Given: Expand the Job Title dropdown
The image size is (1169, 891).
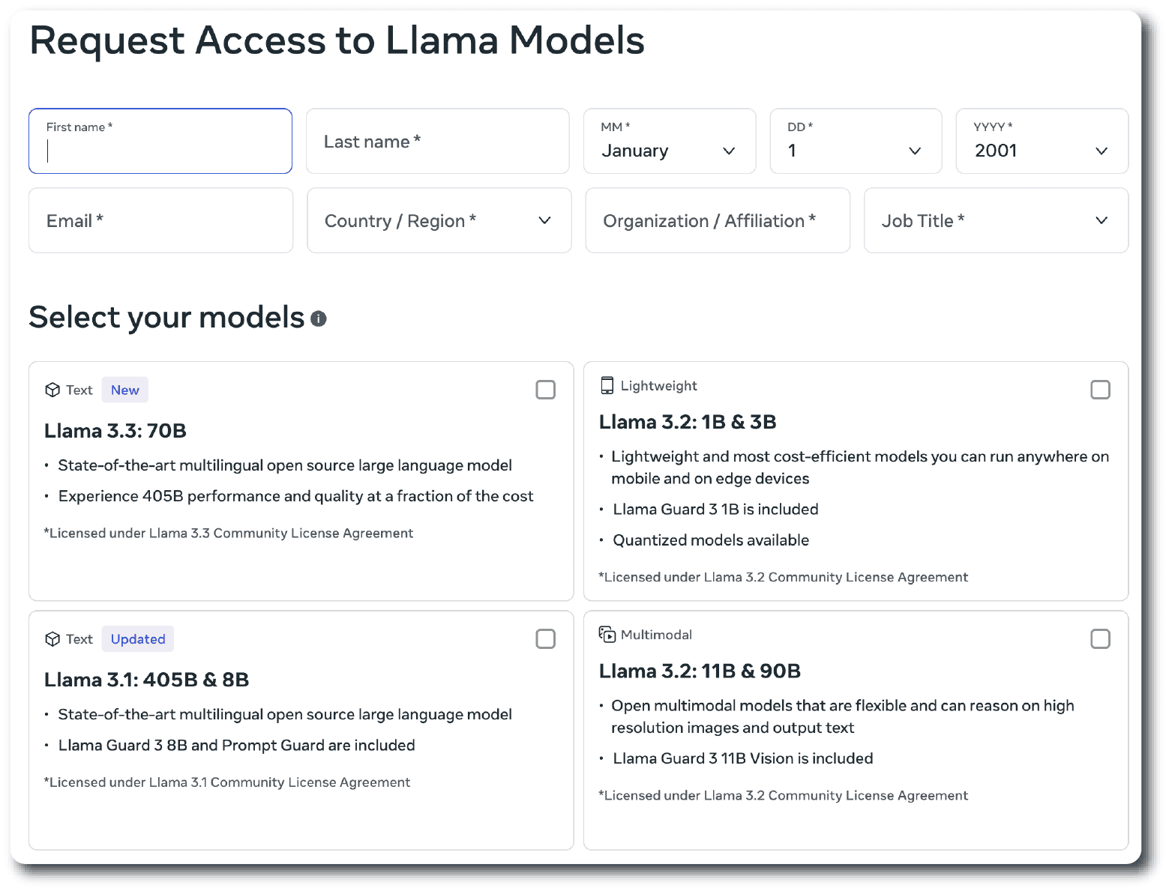Looking at the screenshot, I should click(x=995, y=221).
